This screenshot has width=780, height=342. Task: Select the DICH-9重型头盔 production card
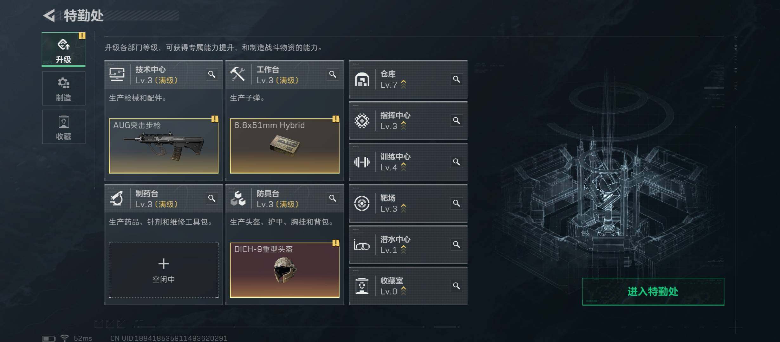pyautogui.click(x=285, y=270)
